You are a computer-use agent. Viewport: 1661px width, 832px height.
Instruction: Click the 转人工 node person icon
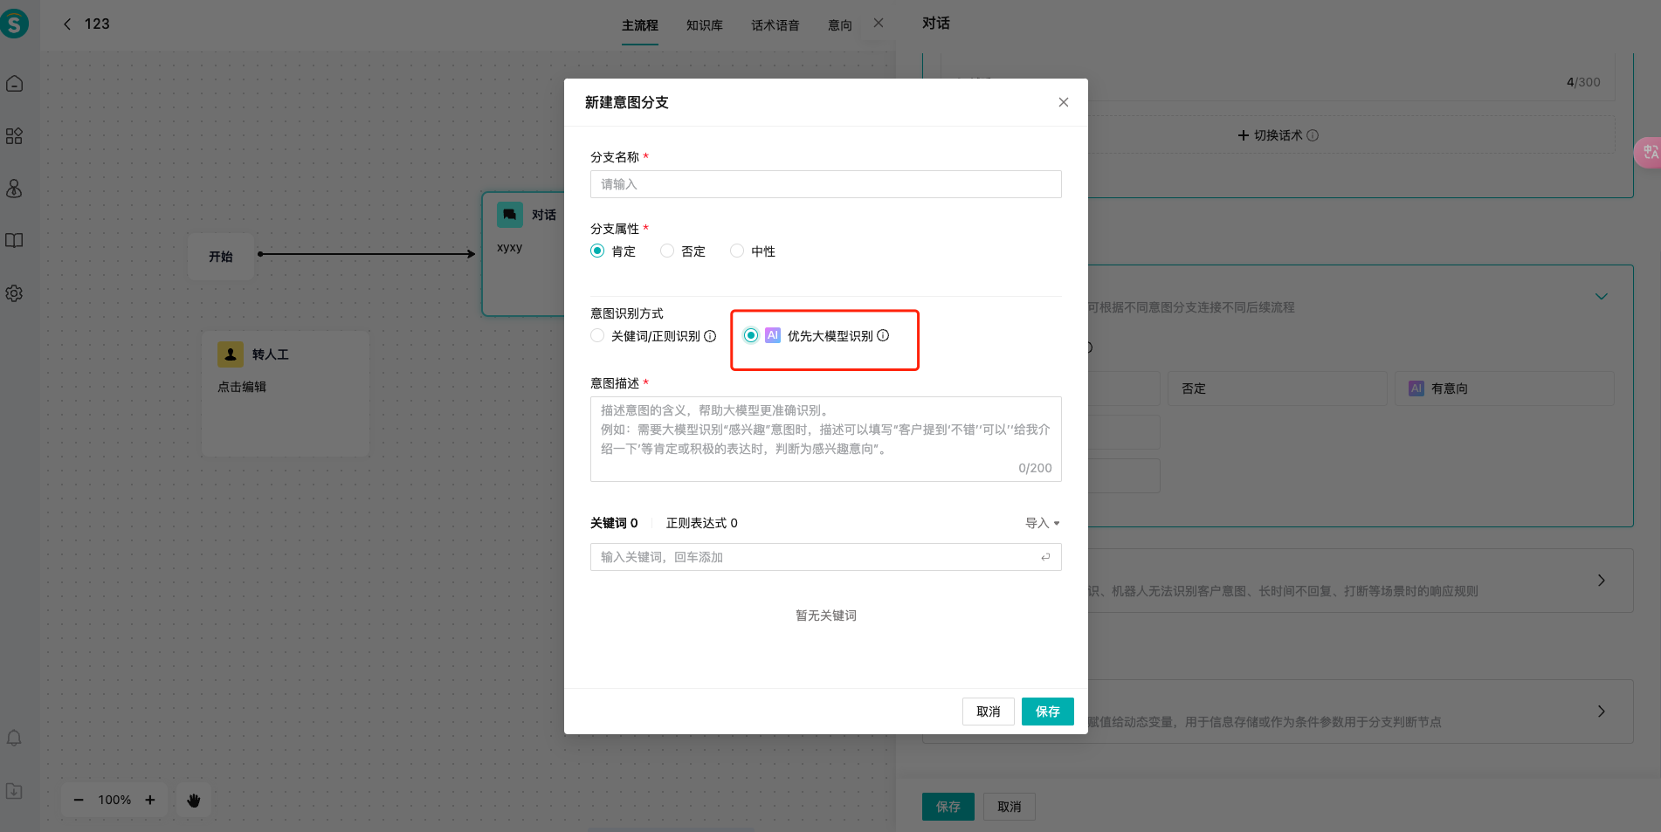[231, 354]
